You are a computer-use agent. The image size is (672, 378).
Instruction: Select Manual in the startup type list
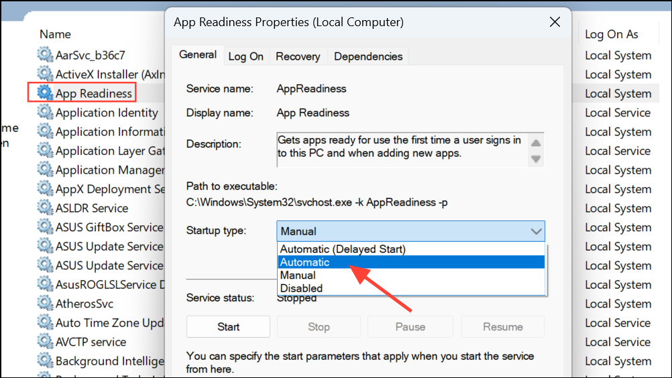pos(298,275)
